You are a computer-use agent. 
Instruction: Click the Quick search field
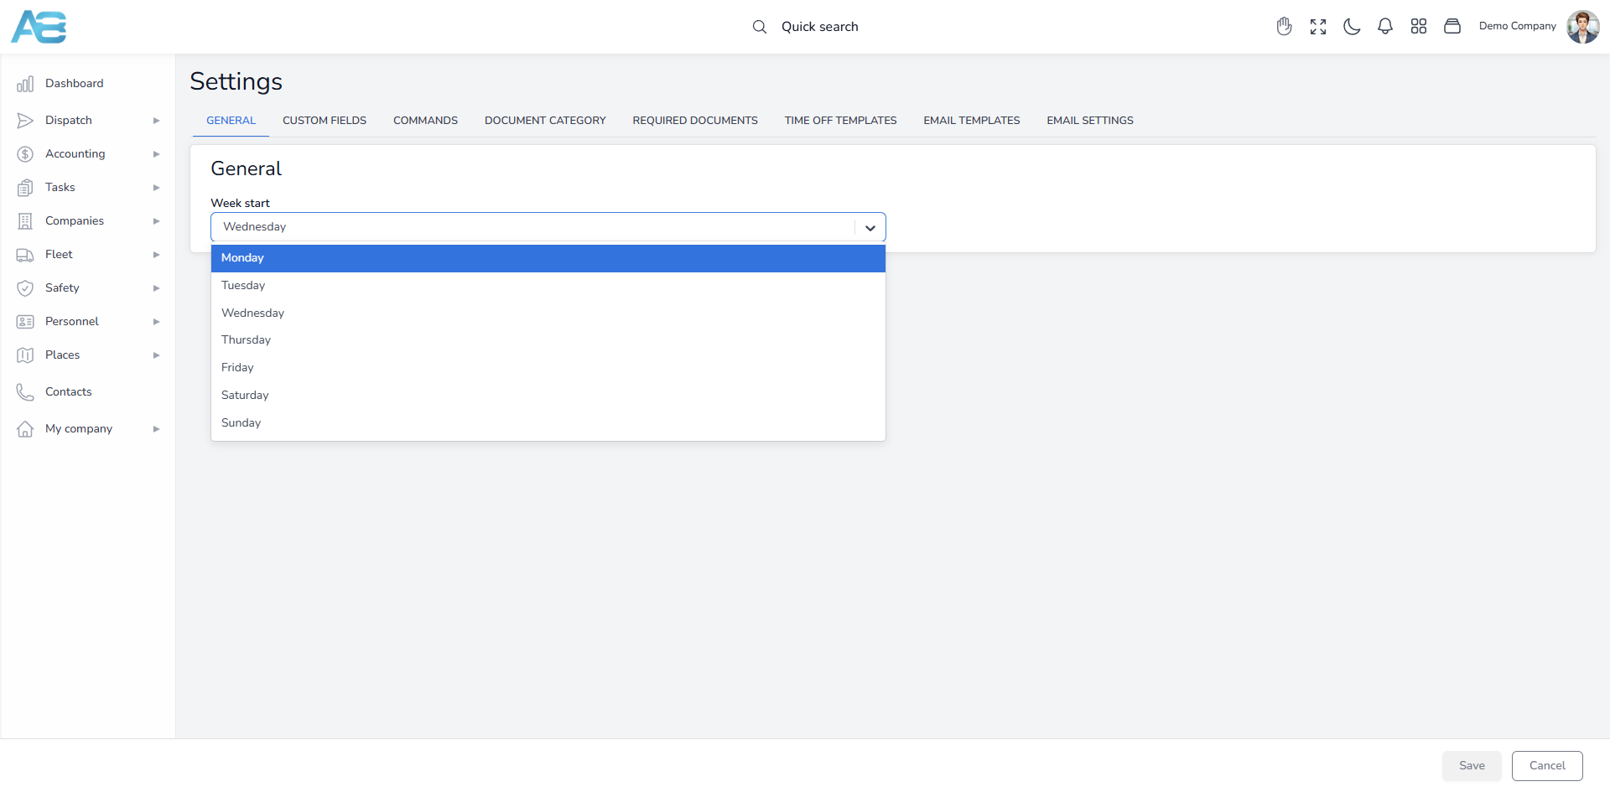click(819, 27)
